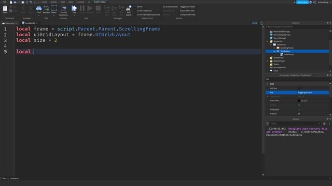Click the Play test icon
This screenshot has height=186, width=332.
tap(74, 8)
